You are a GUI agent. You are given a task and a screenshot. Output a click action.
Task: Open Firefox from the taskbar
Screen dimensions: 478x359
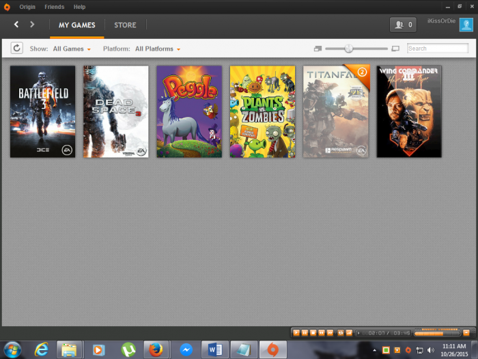(156, 350)
